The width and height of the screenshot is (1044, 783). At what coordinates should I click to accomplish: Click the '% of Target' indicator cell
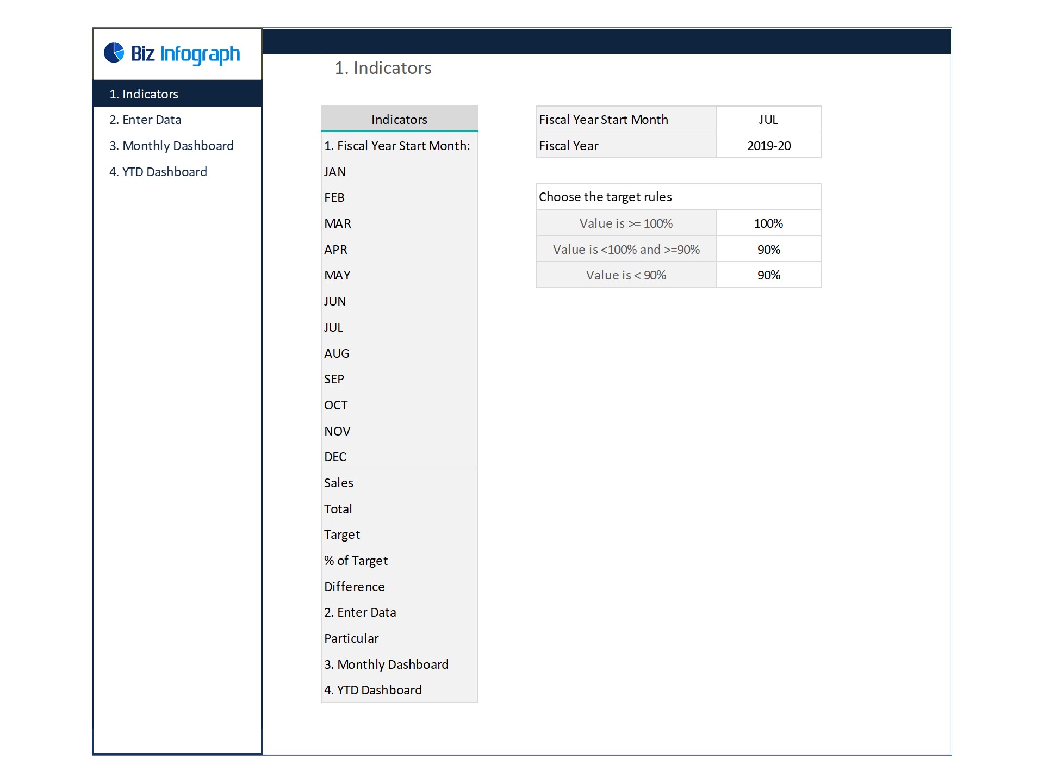(400, 561)
